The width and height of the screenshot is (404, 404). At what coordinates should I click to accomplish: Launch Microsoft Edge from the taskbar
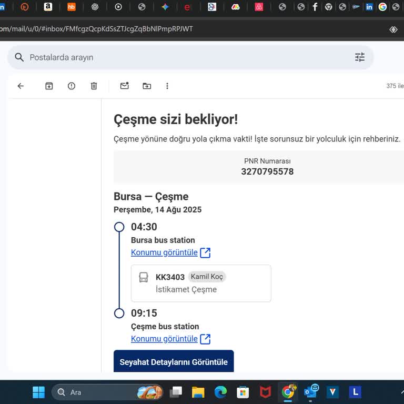[x=220, y=392]
